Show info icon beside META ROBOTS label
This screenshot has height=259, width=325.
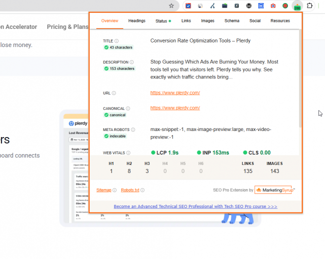pos(133,129)
